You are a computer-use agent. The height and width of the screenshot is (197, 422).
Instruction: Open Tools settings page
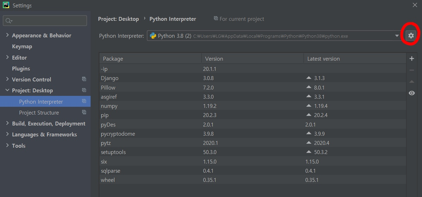(19, 146)
